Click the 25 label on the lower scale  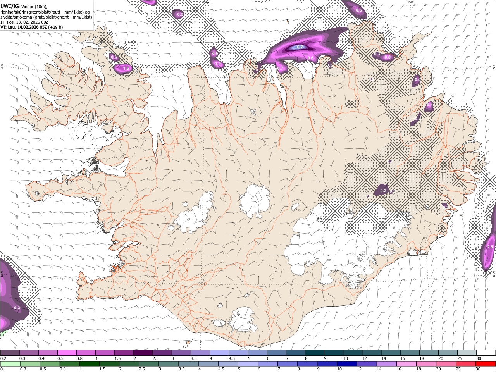[x=459, y=369]
